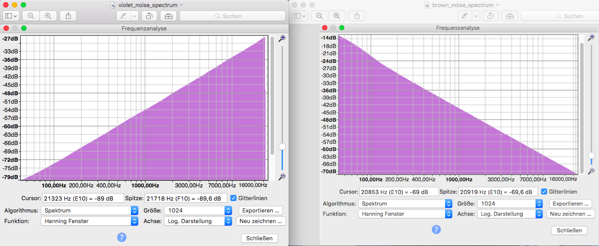Rotate image in violet_noise_spectrum window
The image size is (599, 246).
(149, 16)
